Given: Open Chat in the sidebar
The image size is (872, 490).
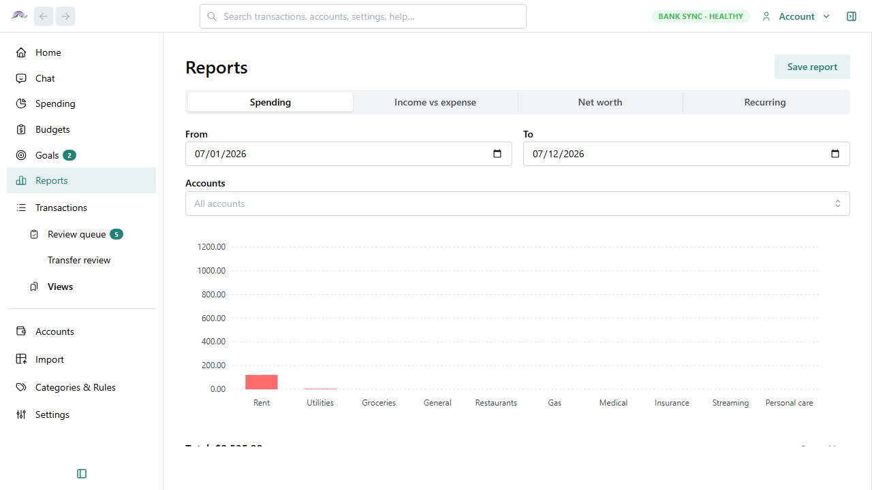Looking at the screenshot, I should pyautogui.click(x=81, y=78).
